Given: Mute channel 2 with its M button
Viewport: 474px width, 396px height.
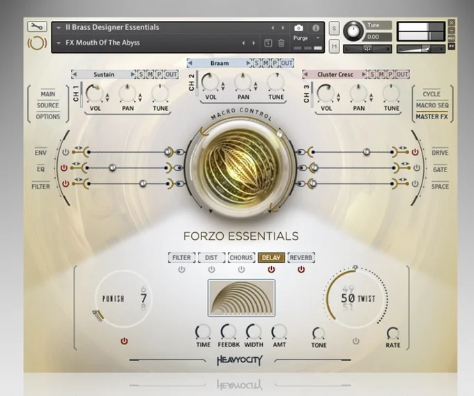Looking at the screenshot, I should click(x=266, y=63).
